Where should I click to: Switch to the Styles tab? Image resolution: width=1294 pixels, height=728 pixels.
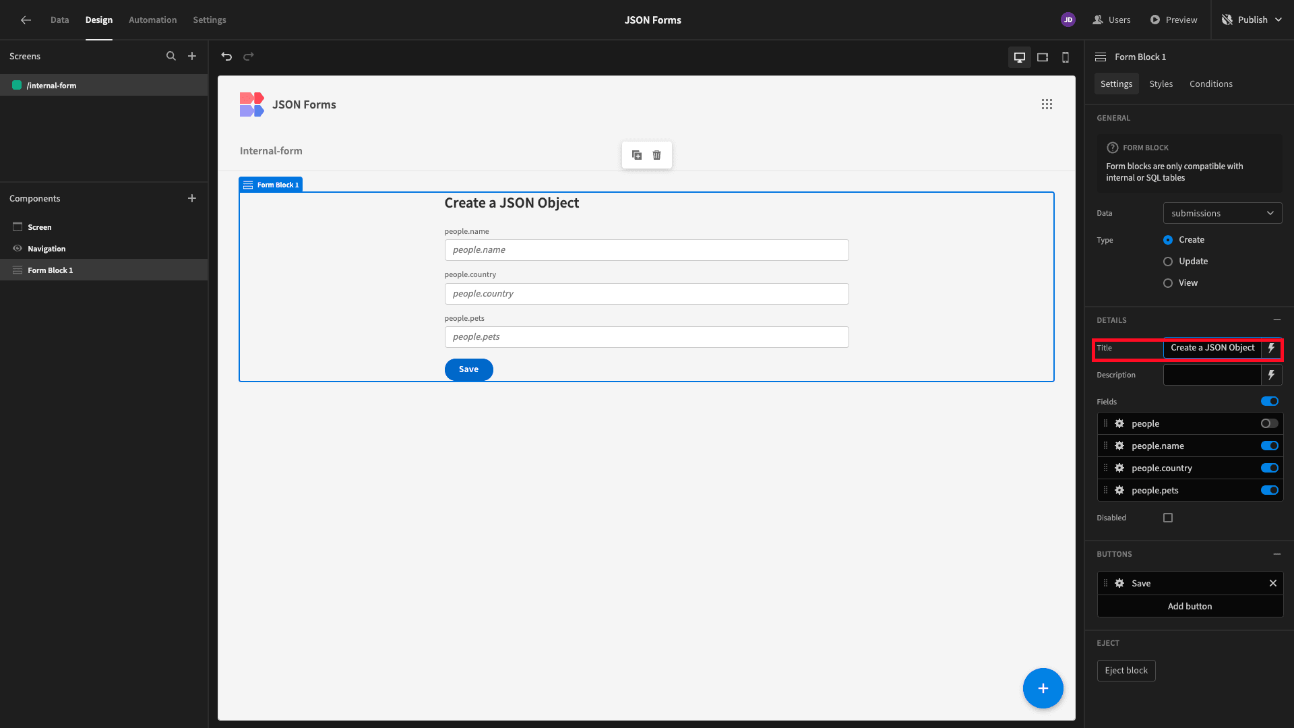(x=1161, y=84)
